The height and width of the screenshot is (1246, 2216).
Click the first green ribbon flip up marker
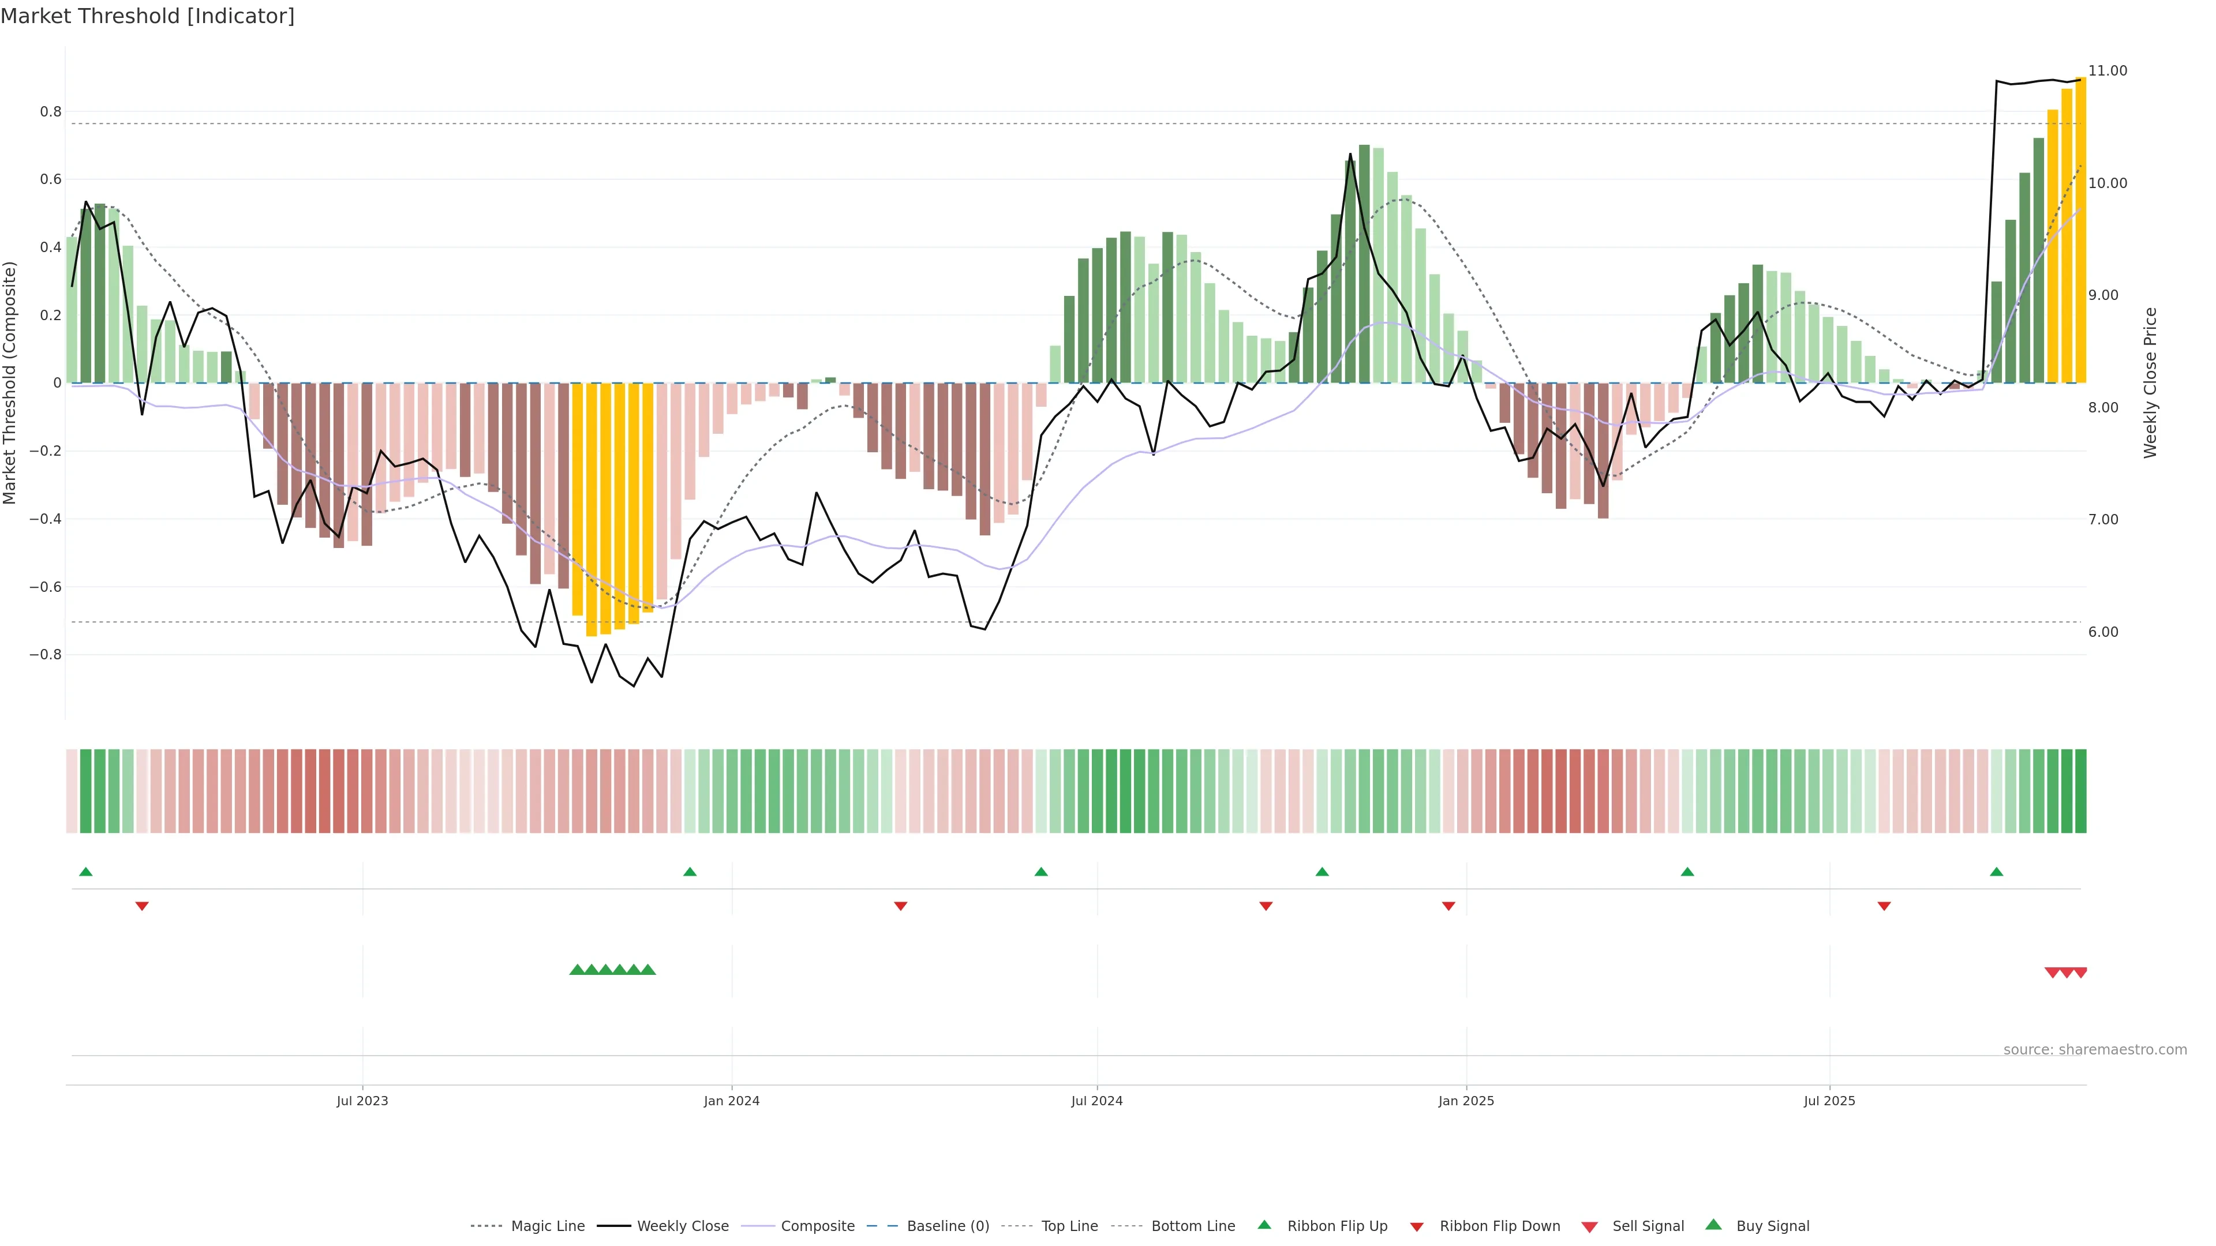pyautogui.click(x=86, y=872)
